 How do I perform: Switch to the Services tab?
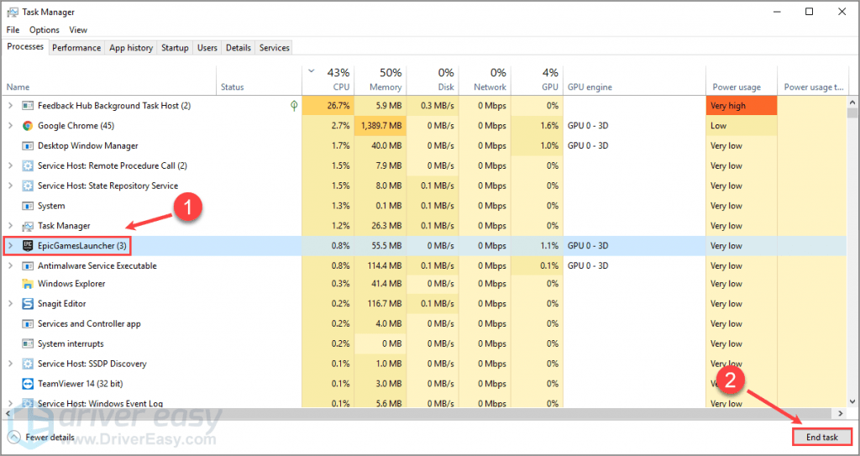pyautogui.click(x=275, y=48)
